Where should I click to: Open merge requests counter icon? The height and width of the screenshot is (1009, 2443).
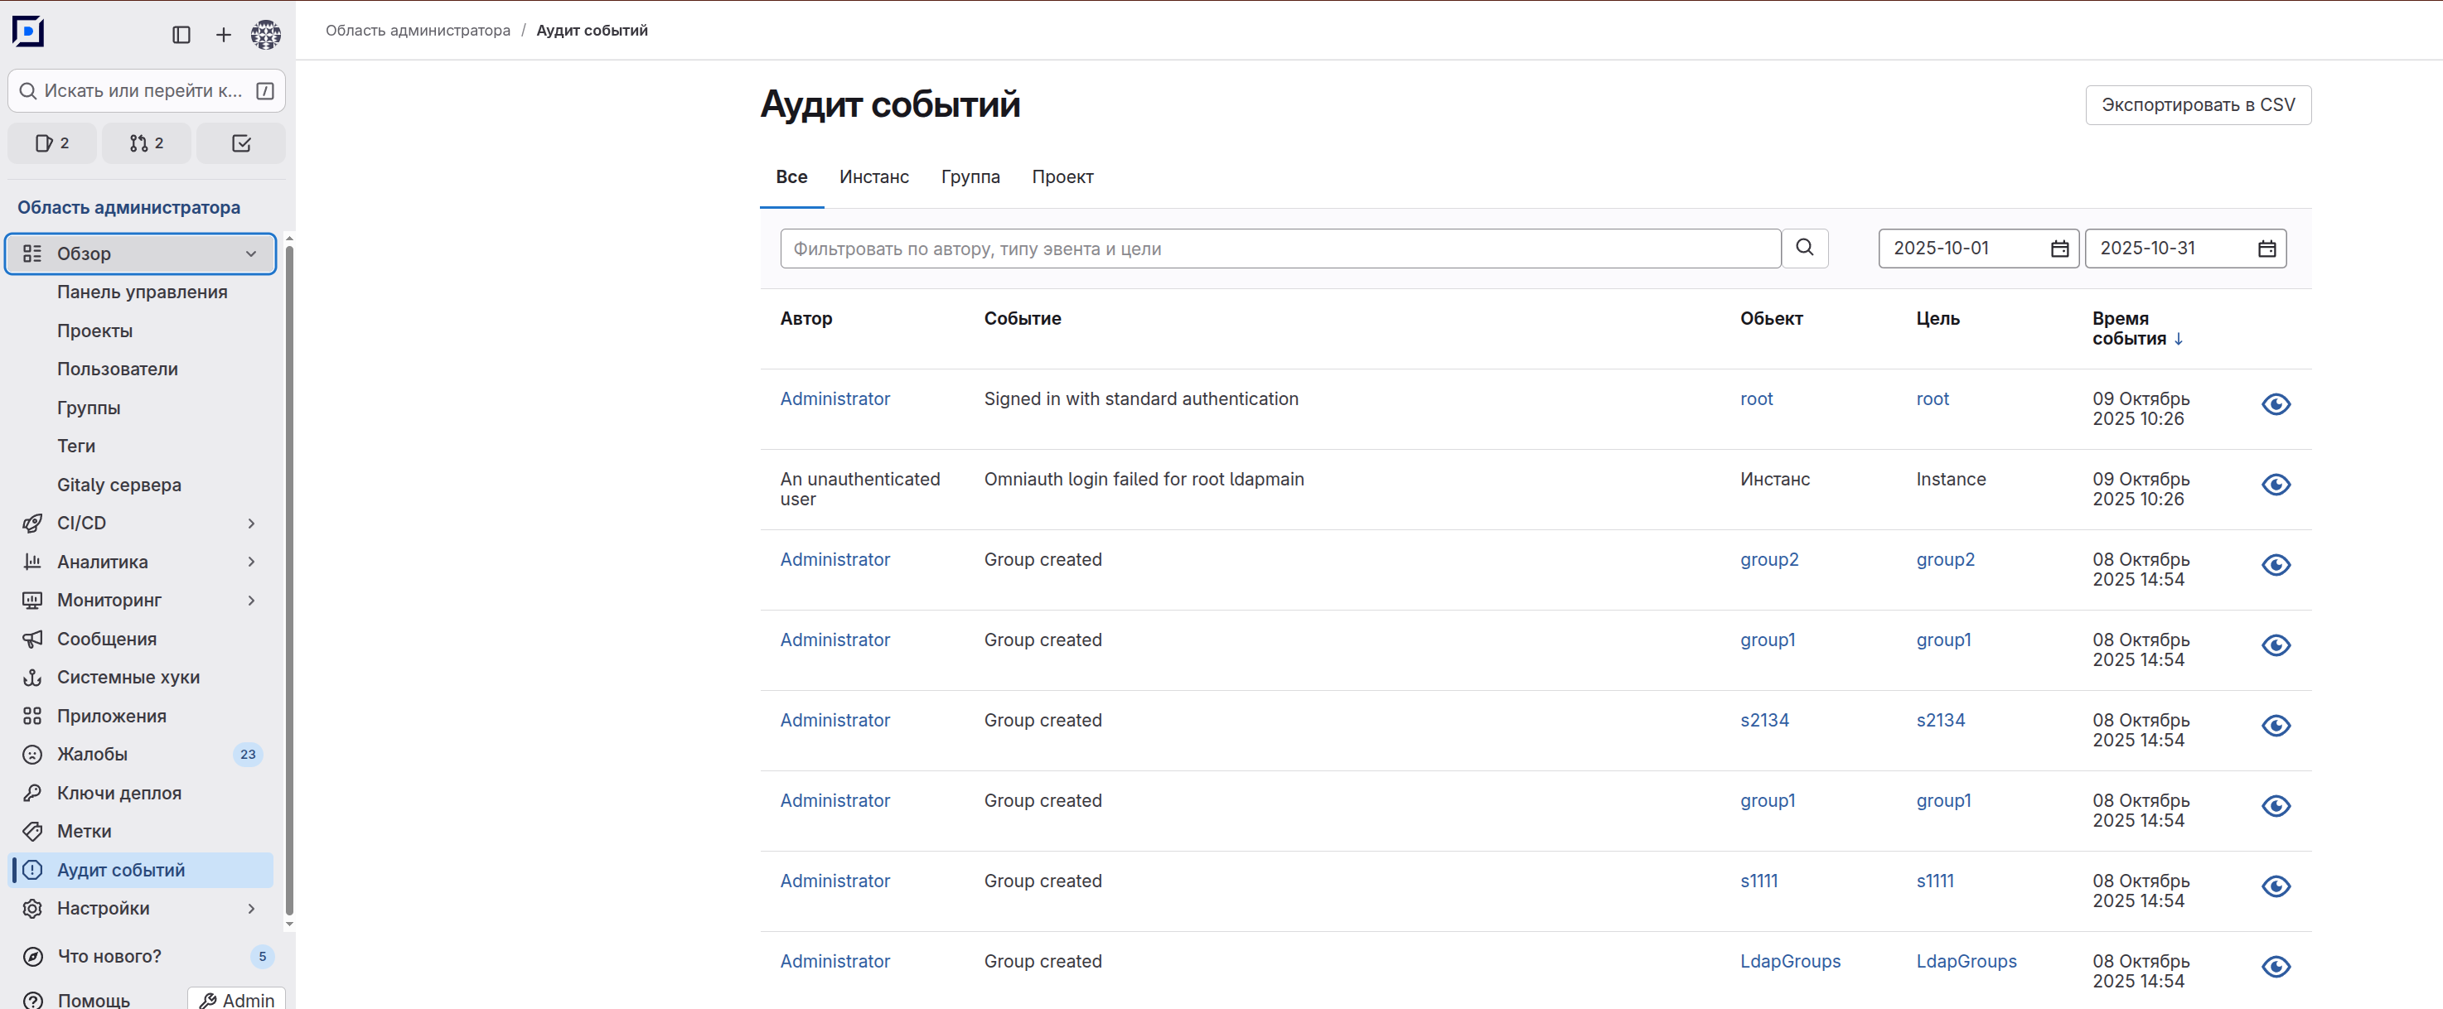146,143
